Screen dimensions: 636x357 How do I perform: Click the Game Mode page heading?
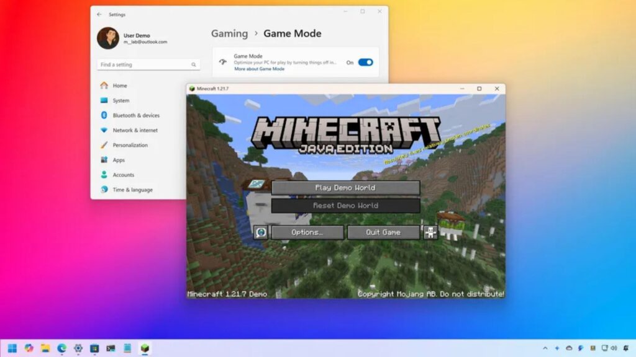(x=293, y=33)
